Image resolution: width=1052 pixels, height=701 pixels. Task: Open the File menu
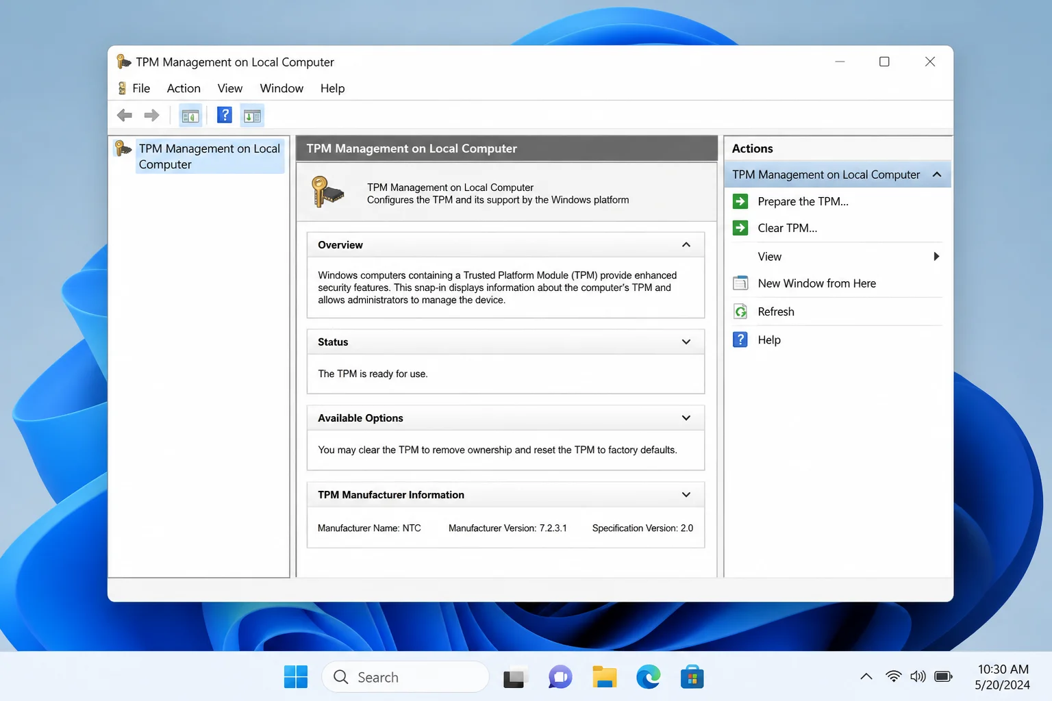tap(141, 88)
